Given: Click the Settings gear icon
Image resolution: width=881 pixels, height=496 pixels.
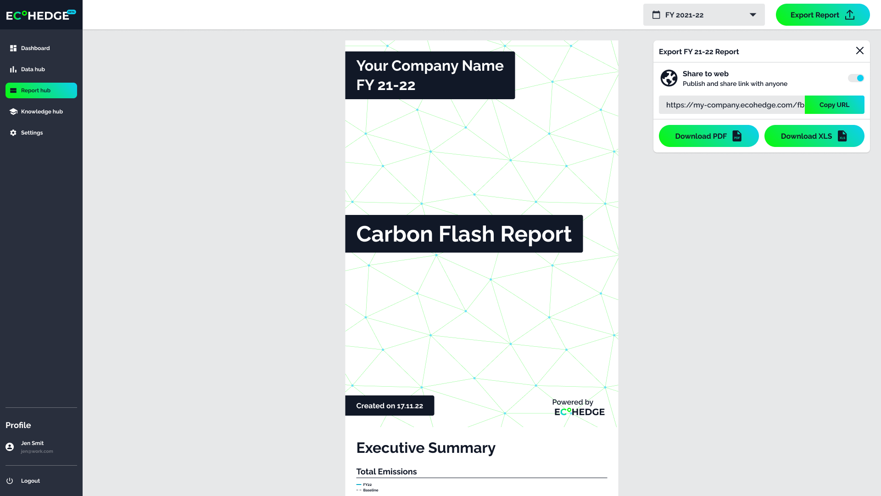Looking at the screenshot, I should [13, 133].
